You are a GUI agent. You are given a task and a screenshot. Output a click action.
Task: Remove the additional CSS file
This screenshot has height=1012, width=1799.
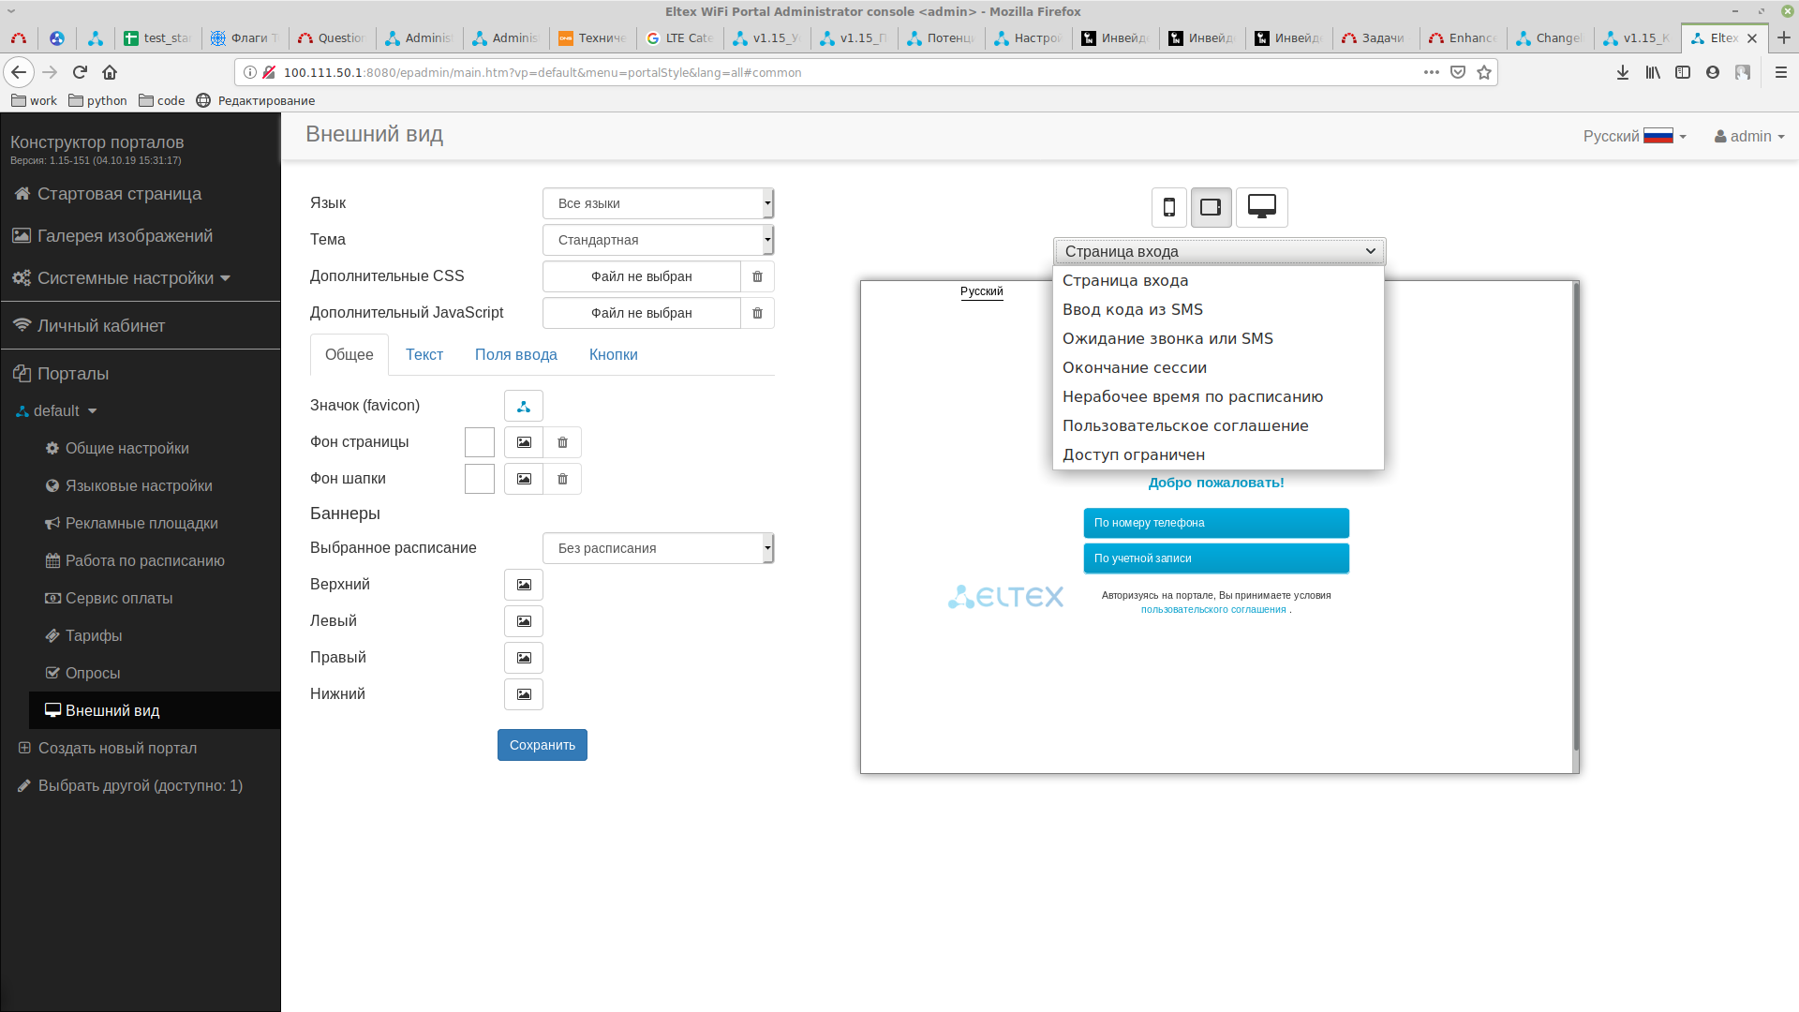pos(757,276)
